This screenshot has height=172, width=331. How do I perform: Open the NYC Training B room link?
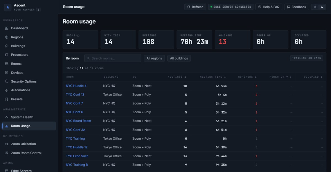click(x=77, y=165)
